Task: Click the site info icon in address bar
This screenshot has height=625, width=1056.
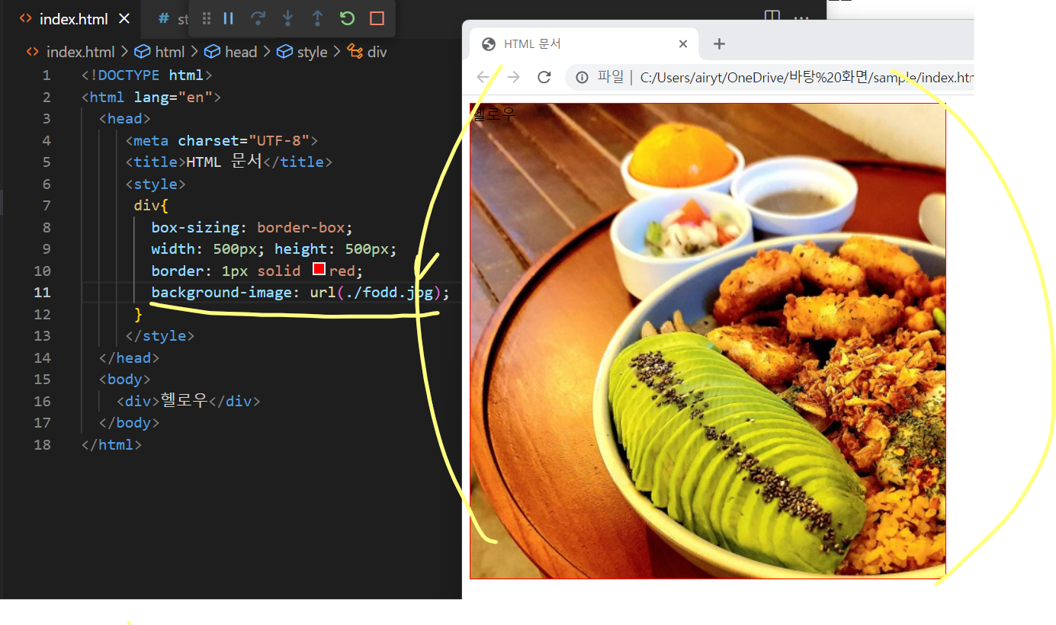Action: pyautogui.click(x=582, y=77)
